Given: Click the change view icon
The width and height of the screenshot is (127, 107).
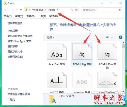Looking at the screenshot, I should [x=107, y=37].
